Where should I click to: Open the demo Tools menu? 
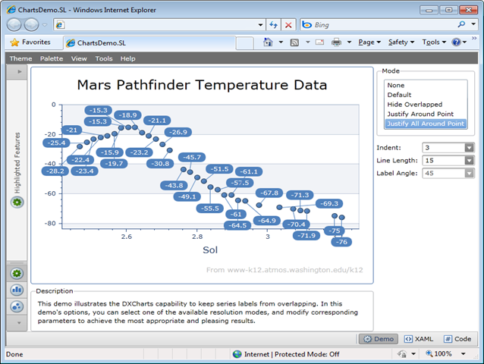pyautogui.click(x=104, y=58)
